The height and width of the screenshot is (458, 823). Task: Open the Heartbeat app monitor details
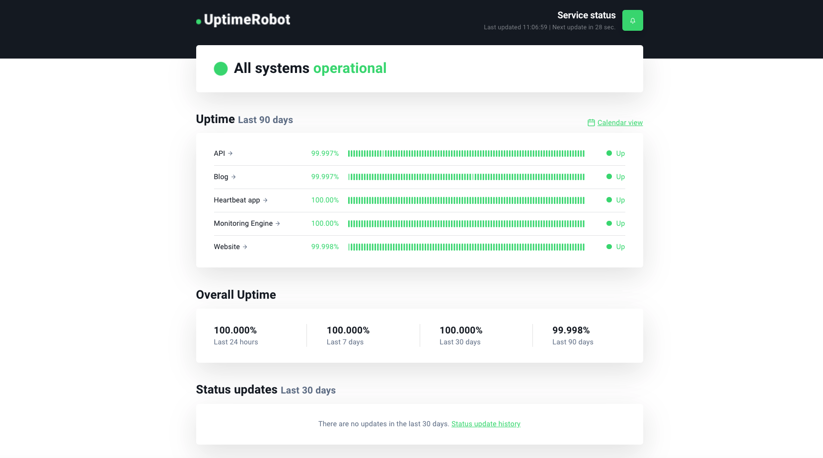(x=241, y=200)
